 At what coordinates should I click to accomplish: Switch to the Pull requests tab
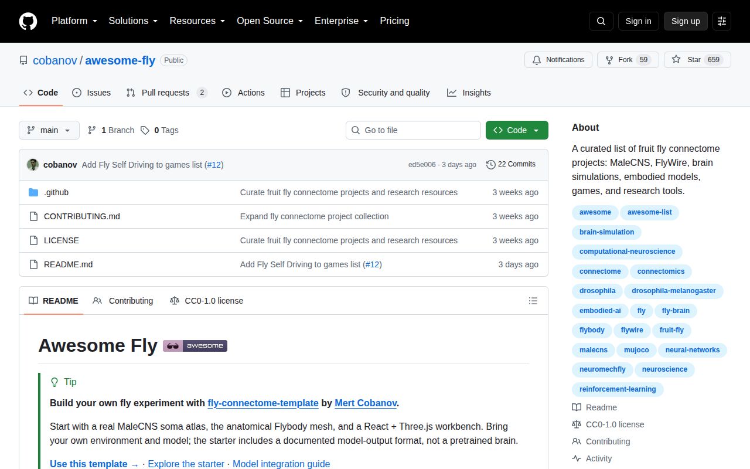pyautogui.click(x=167, y=93)
